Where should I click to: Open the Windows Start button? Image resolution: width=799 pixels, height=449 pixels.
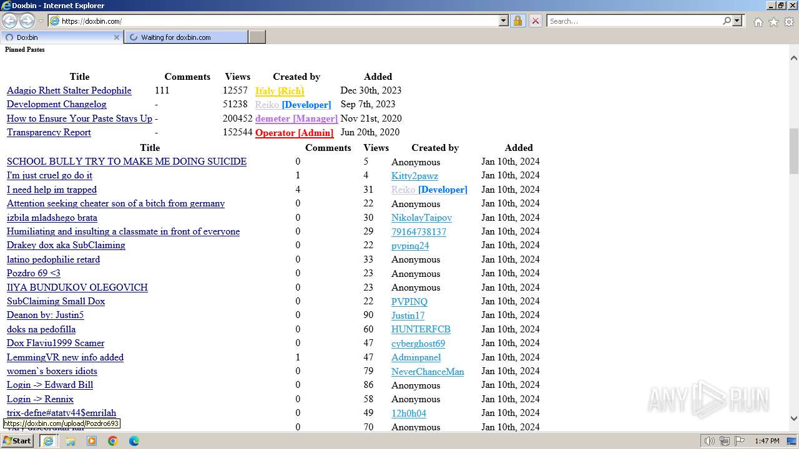(17, 441)
